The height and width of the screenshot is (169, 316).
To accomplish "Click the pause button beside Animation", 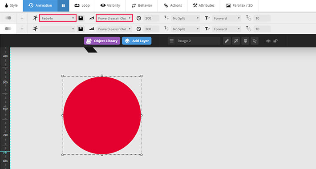I will click(x=63, y=6).
